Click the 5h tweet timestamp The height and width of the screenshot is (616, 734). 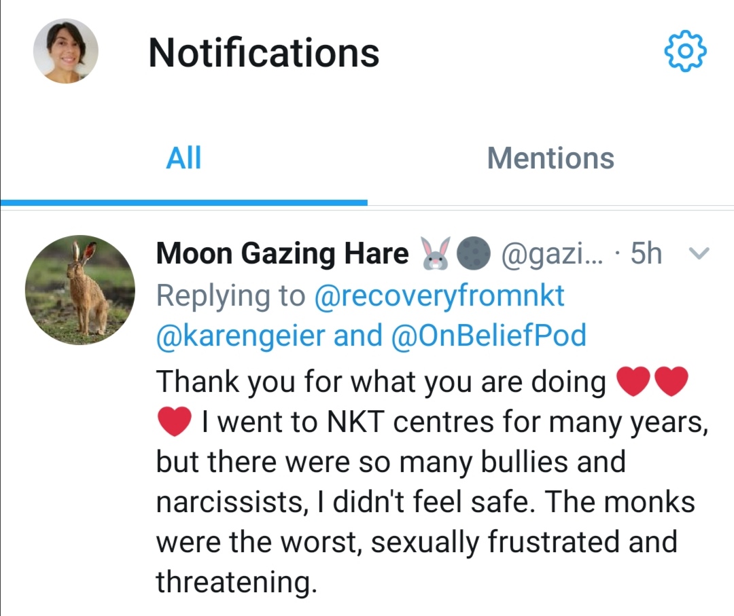pos(646,254)
